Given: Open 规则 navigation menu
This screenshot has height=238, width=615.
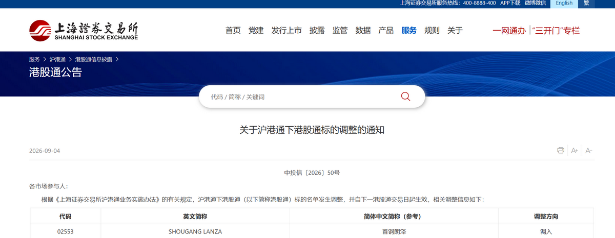Looking at the screenshot, I should click(432, 30).
